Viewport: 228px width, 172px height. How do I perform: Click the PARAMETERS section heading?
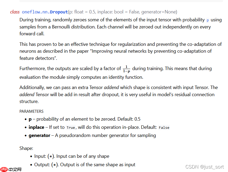[32, 111]
